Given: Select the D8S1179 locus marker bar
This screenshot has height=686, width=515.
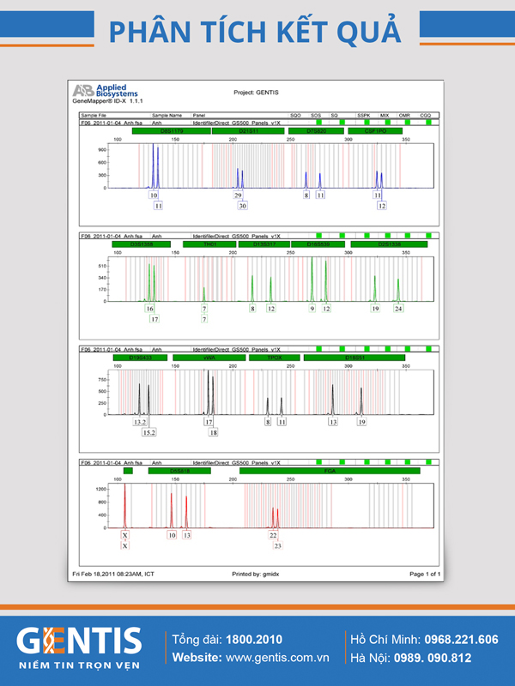Looking at the screenshot, I should point(154,131).
